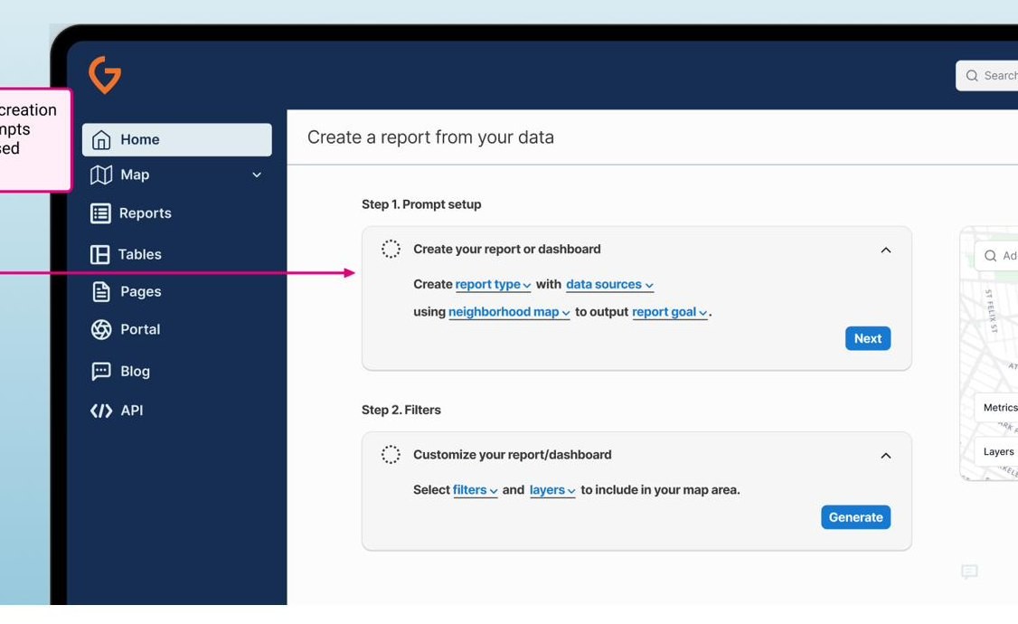This screenshot has height=624, width=1018.
Task: Click the "Step 2. Filters" heading
Action: point(401,411)
